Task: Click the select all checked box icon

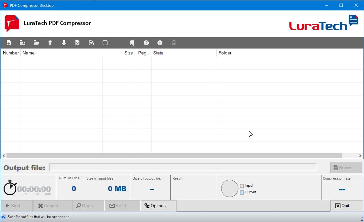Action: coord(91,43)
